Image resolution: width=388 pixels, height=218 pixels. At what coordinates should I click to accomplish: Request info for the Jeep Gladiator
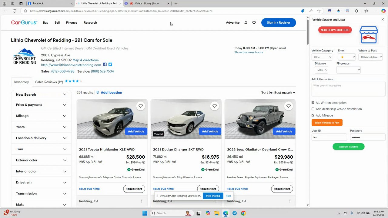point(282,189)
